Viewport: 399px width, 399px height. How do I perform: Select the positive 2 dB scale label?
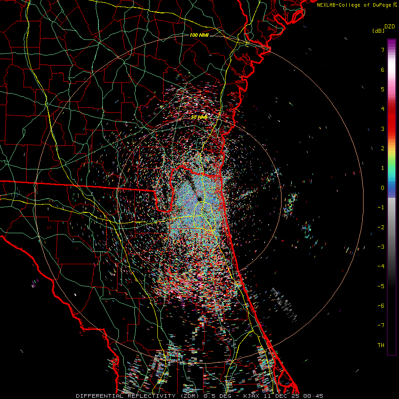(x=383, y=149)
